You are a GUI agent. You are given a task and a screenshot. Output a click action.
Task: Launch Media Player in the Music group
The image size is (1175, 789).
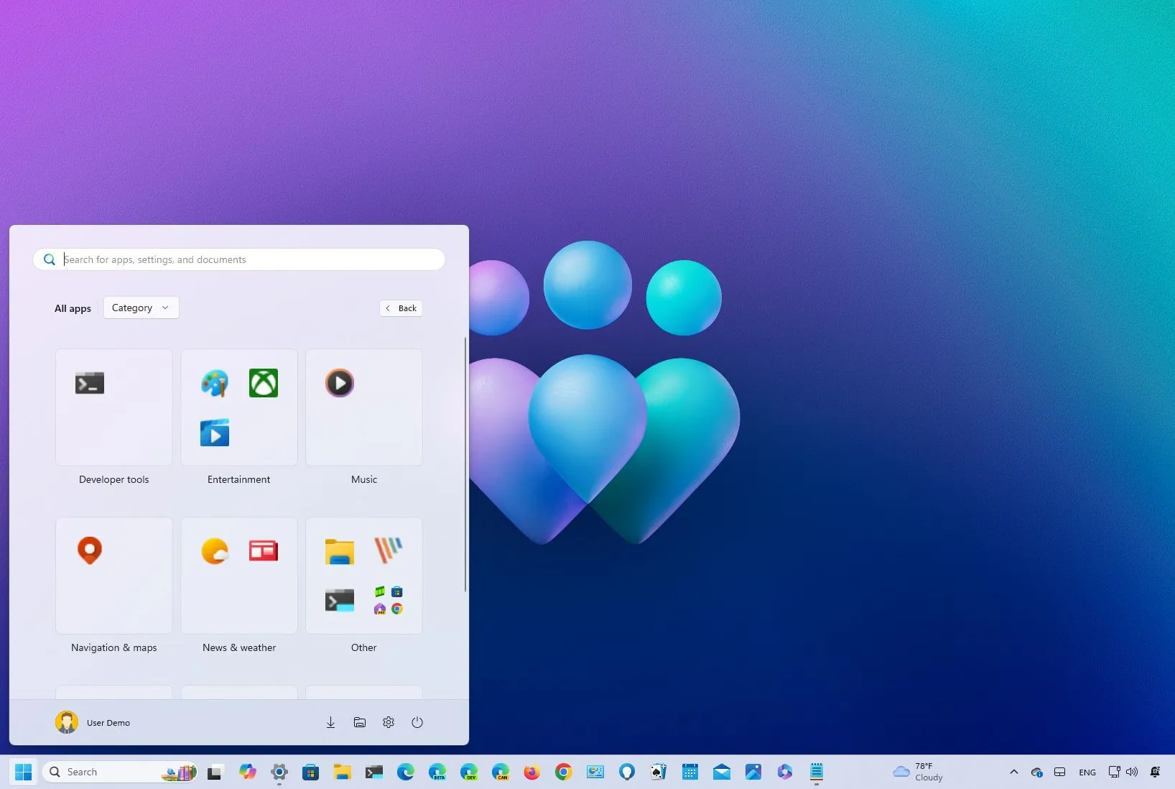[x=340, y=383]
